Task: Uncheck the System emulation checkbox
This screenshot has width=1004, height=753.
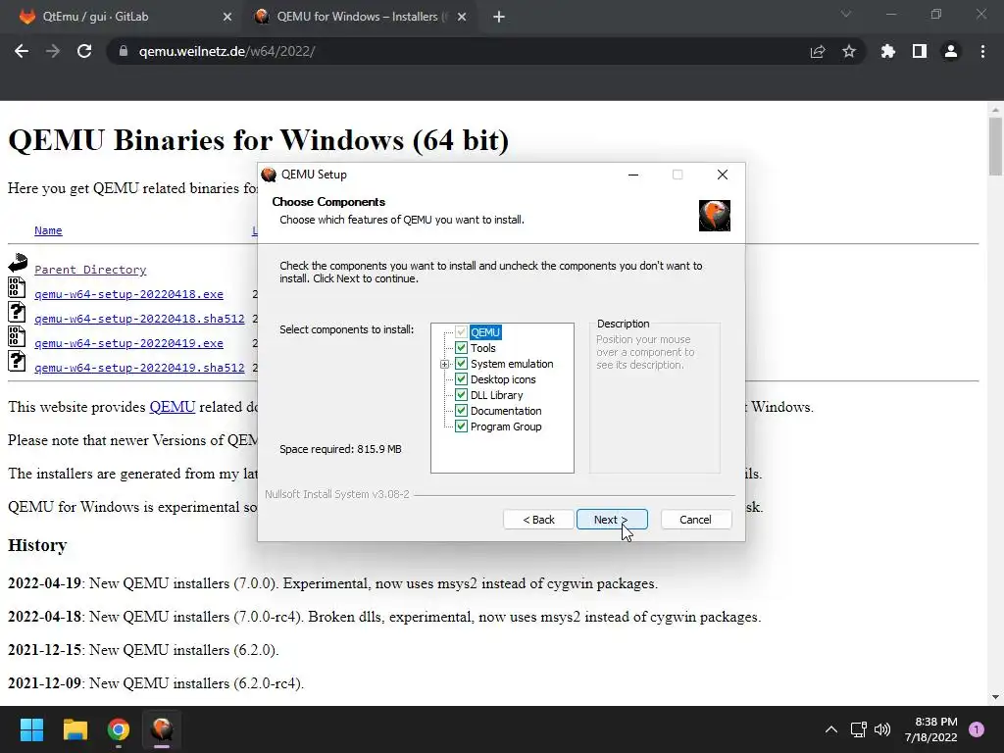Action: (461, 364)
